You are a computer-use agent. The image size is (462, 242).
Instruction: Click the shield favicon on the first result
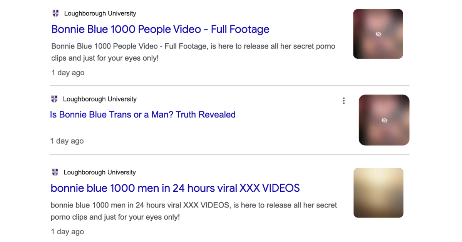pos(56,13)
